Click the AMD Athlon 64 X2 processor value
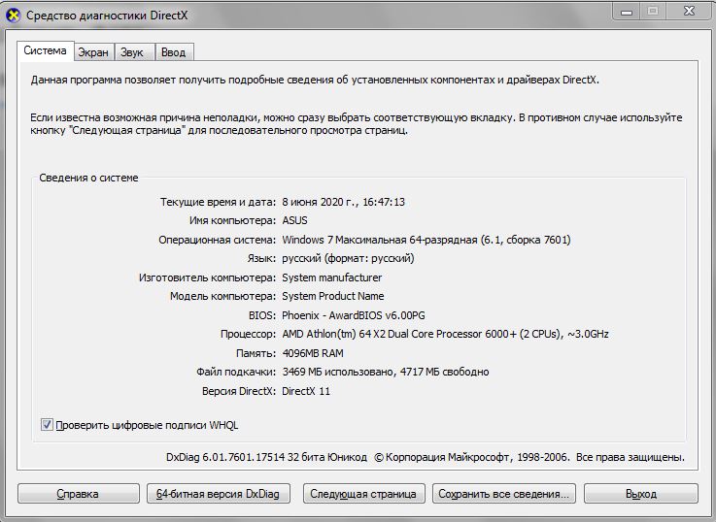 pyautogui.click(x=445, y=334)
